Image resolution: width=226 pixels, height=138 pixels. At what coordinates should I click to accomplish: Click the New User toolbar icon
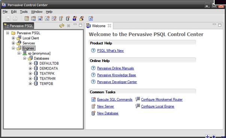(x=75, y=18)
